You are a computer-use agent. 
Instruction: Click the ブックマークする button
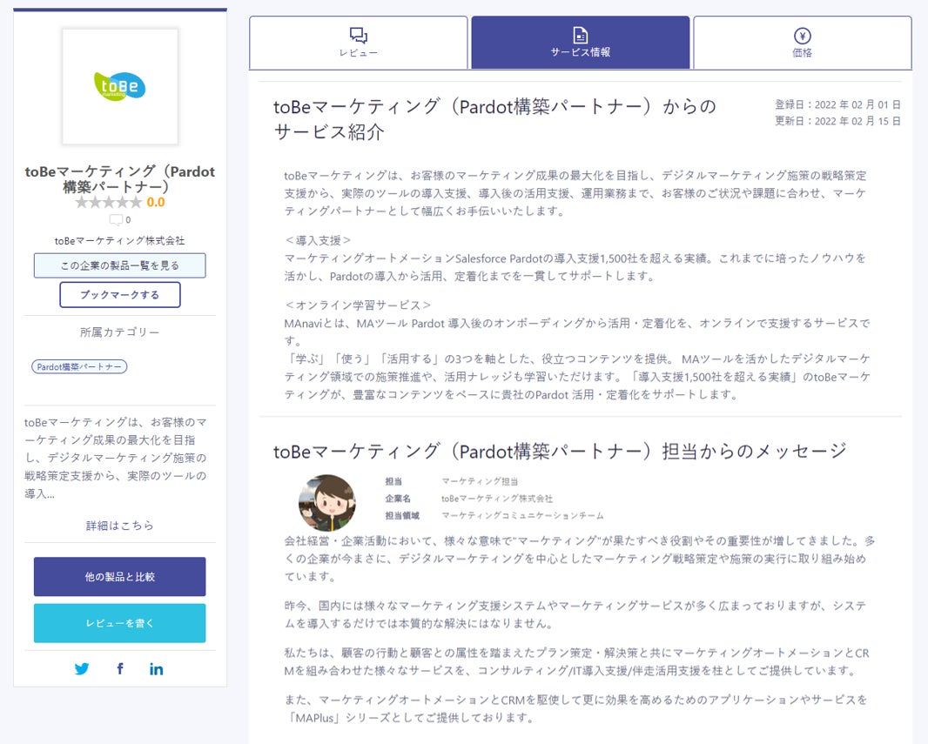(x=120, y=294)
